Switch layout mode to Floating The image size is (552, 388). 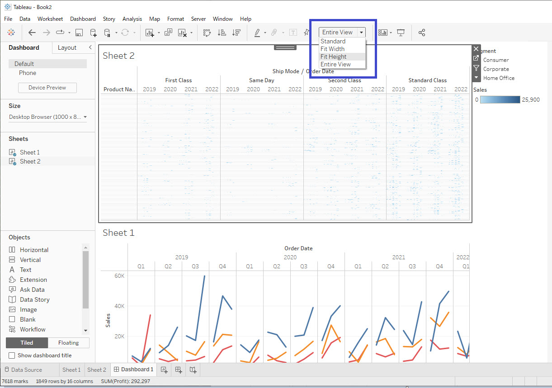68,343
